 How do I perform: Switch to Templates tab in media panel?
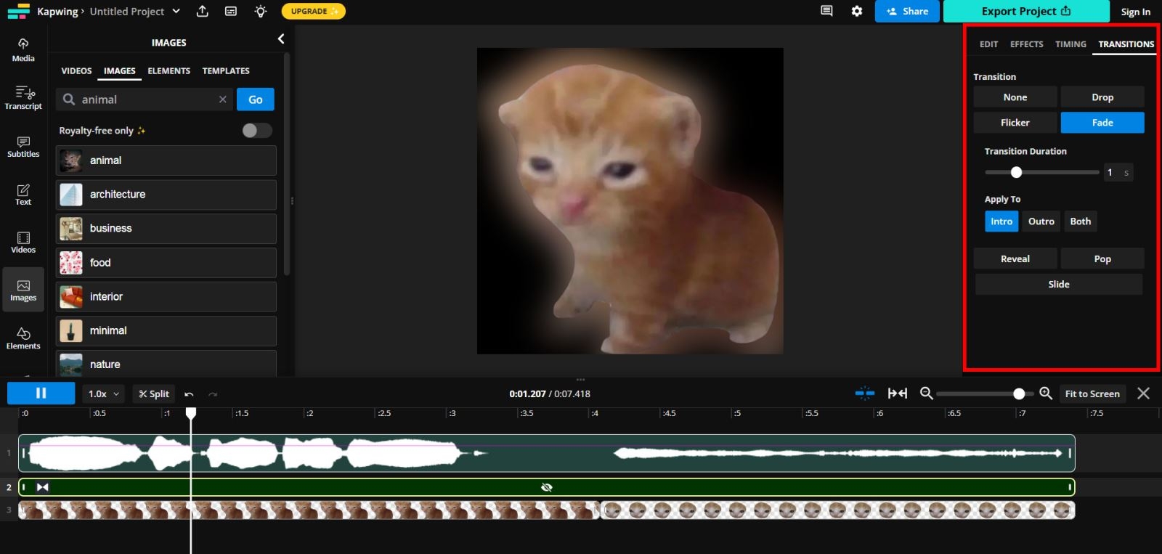(x=226, y=71)
